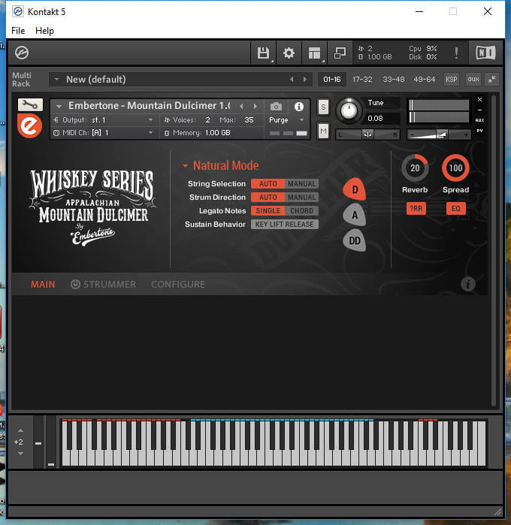Toggle the aux sends button in rack header
Image resolution: width=511 pixels, height=525 pixels.
[x=473, y=80]
